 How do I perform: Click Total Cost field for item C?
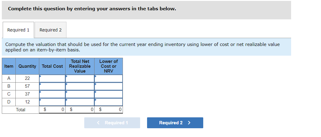pyautogui.click(x=52, y=94)
